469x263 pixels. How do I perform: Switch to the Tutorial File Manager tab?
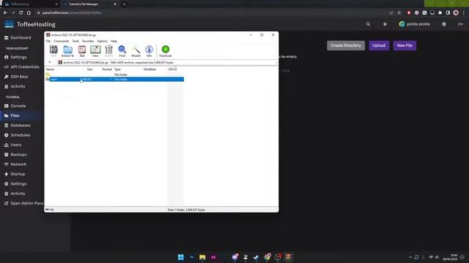[89, 4]
